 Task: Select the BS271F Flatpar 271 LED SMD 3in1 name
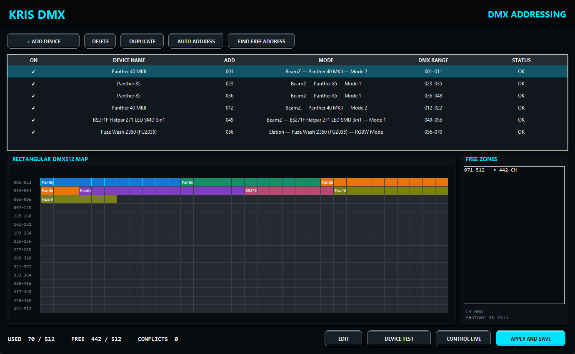click(129, 120)
